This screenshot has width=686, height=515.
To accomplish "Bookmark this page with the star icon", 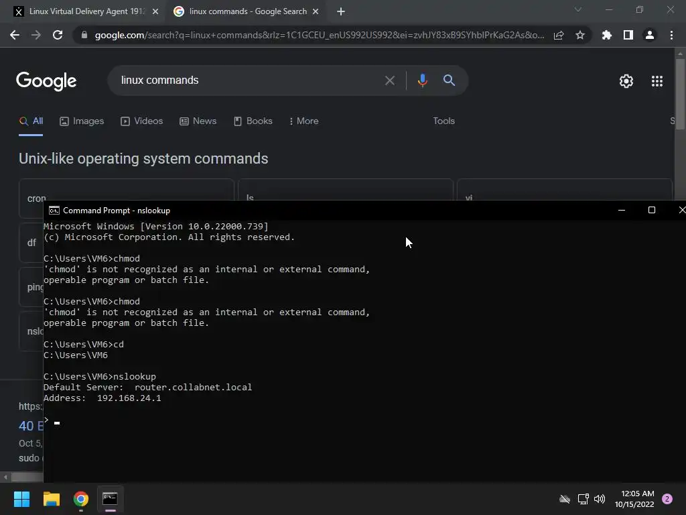I will coord(579,35).
